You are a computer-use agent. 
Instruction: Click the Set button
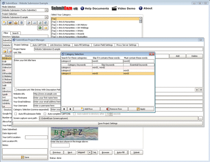tap(94, 153)
